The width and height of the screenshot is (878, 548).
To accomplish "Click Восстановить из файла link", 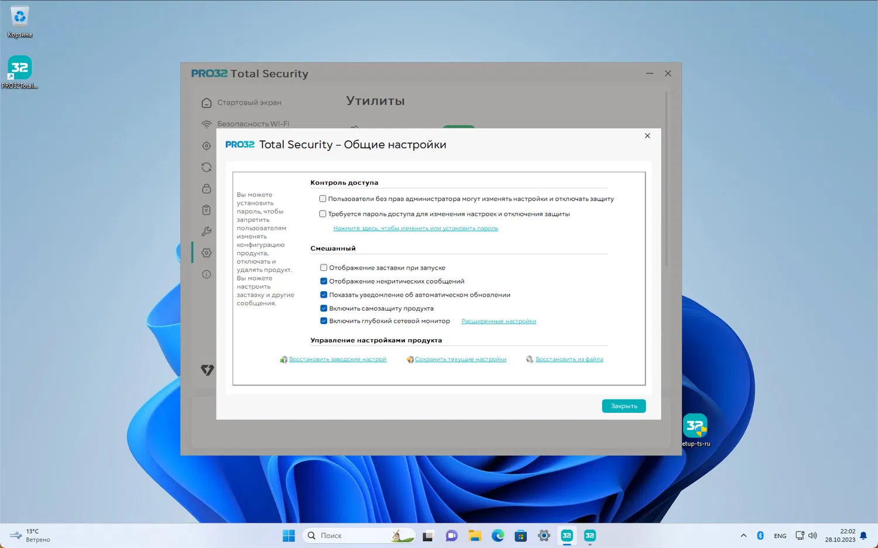I will point(569,359).
